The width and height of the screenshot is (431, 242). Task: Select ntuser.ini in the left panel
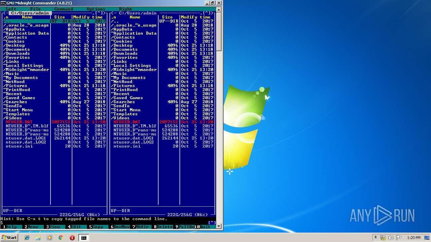(54, 146)
